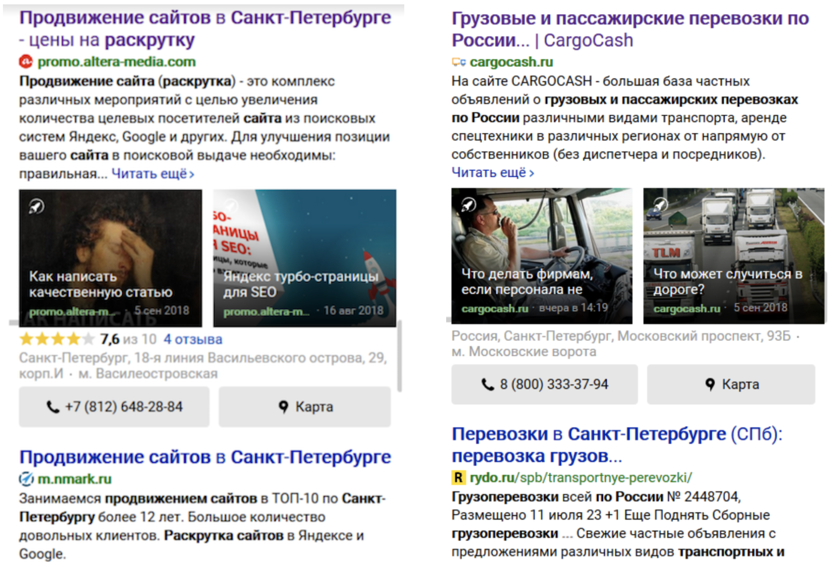Click the m.nmark.ru favicon

tap(26, 479)
